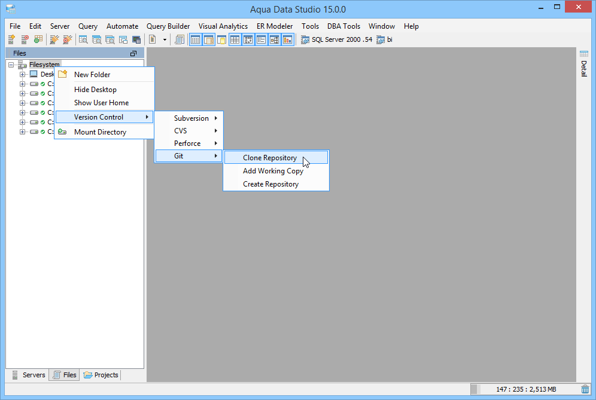Image resolution: width=596 pixels, height=400 pixels.
Task: Click the bi server connection shortcut
Action: 384,39
